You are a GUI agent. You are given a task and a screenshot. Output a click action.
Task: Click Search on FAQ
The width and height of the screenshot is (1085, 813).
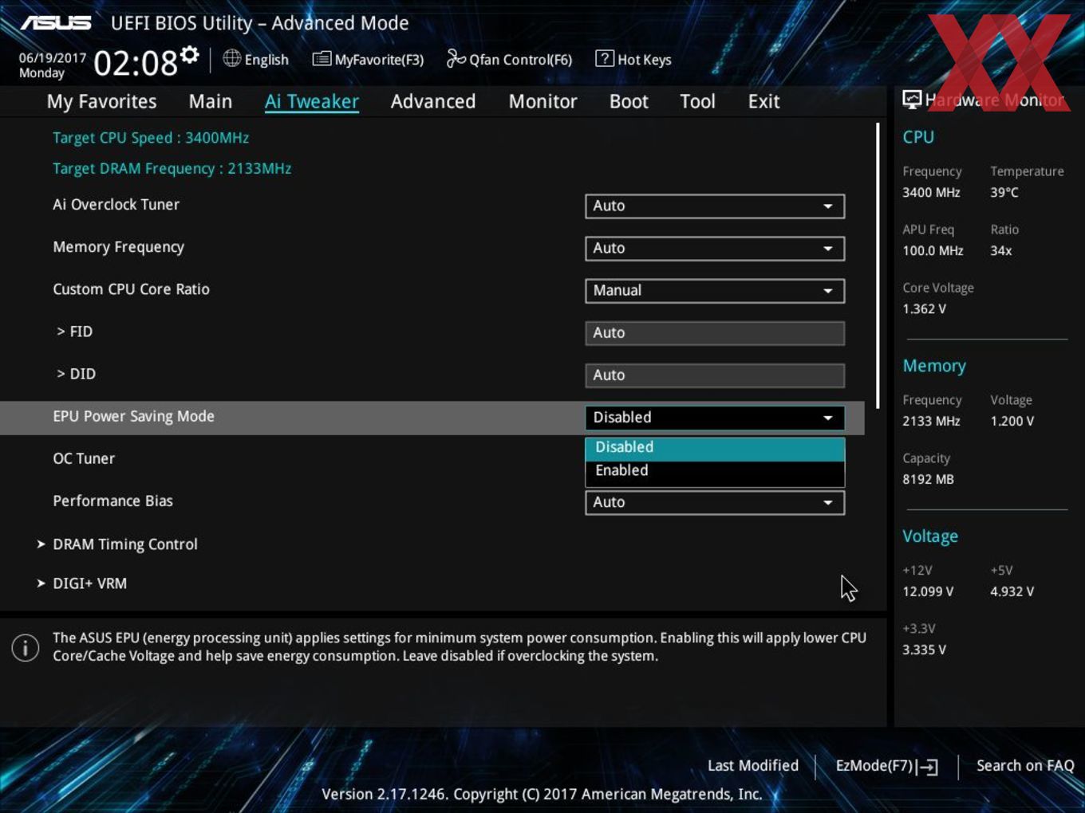(1025, 765)
